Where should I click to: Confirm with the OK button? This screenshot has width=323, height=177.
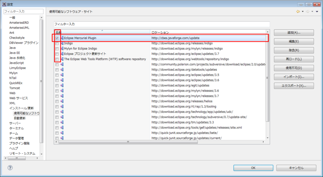[x=254, y=168]
